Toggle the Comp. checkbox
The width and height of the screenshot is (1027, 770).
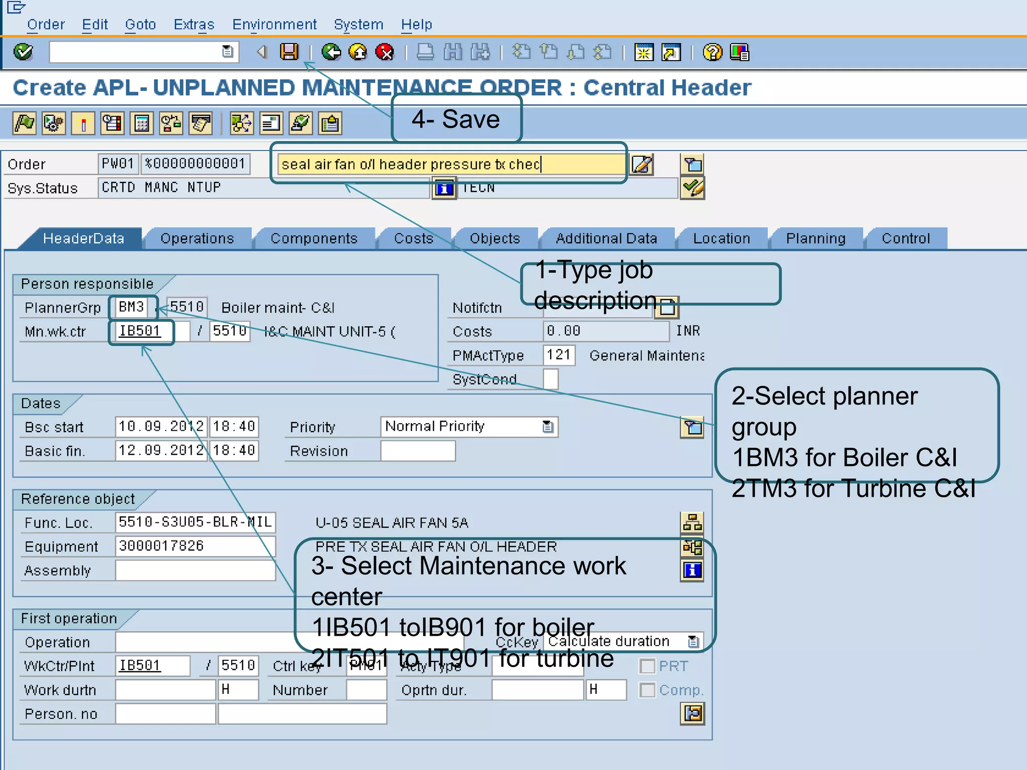647,690
